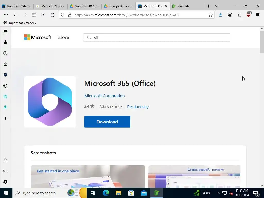Click the Microsoft logo in header
The image size is (264, 198).
click(38, 37)
